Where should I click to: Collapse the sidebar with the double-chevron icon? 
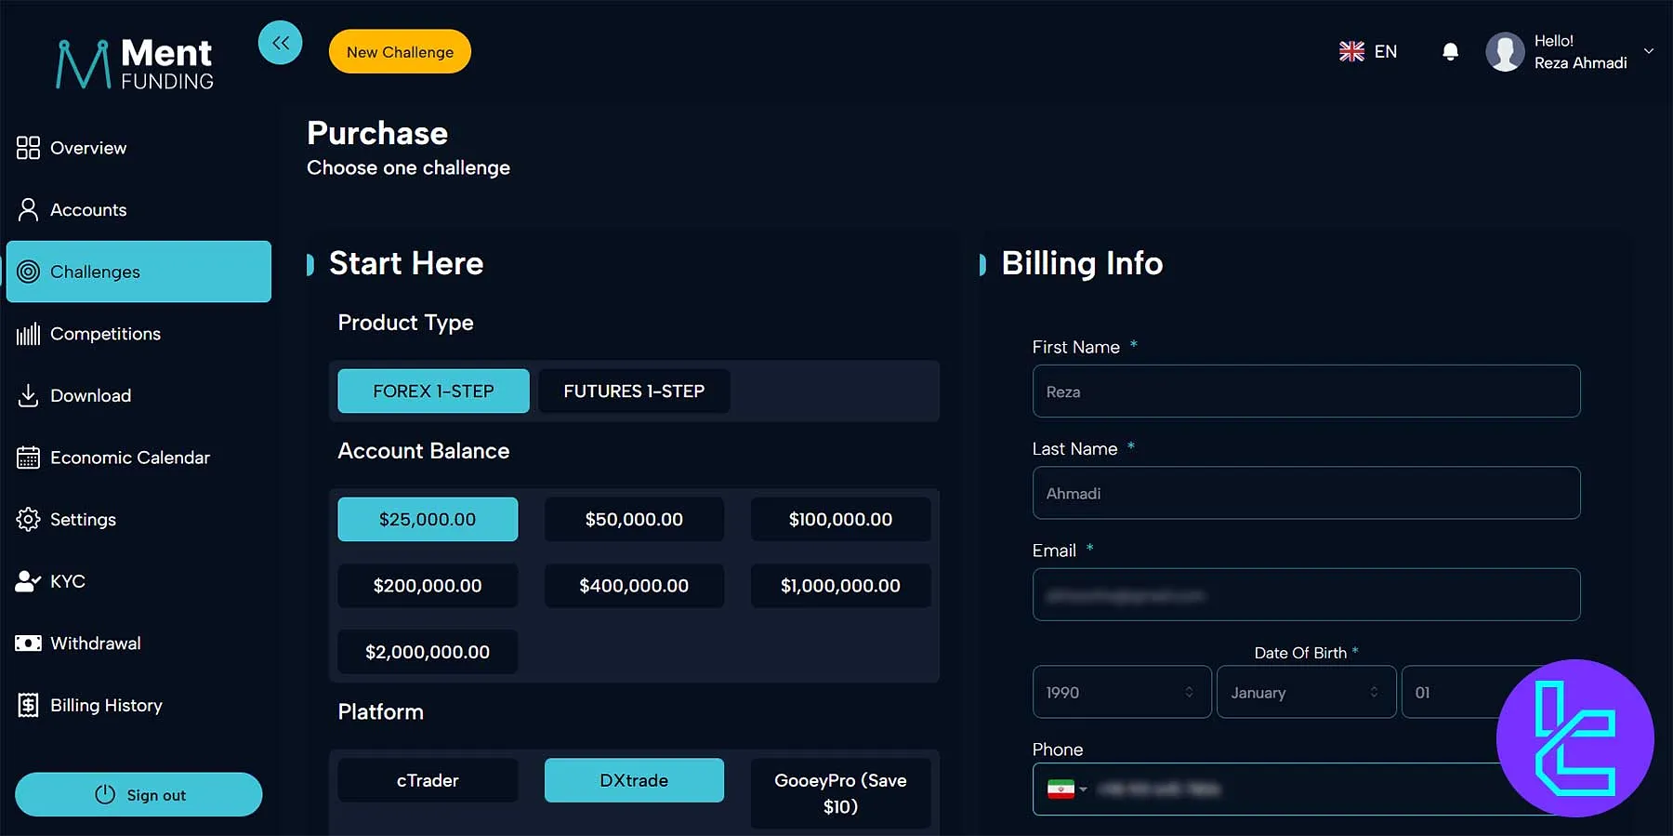pyautogui.click(x=280, y=43)
